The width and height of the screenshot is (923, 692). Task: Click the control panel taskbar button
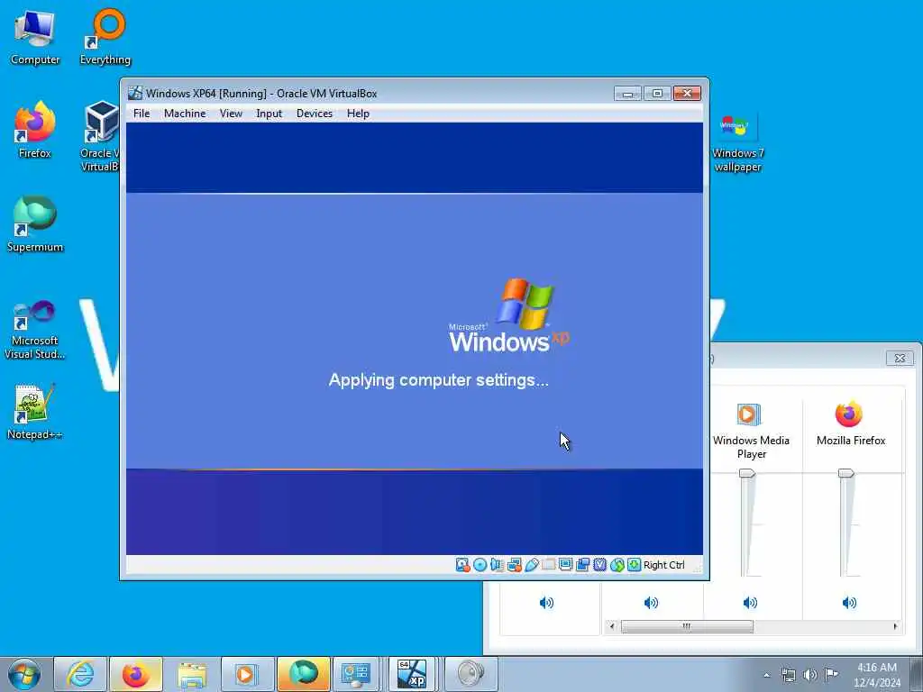point(356,674)
